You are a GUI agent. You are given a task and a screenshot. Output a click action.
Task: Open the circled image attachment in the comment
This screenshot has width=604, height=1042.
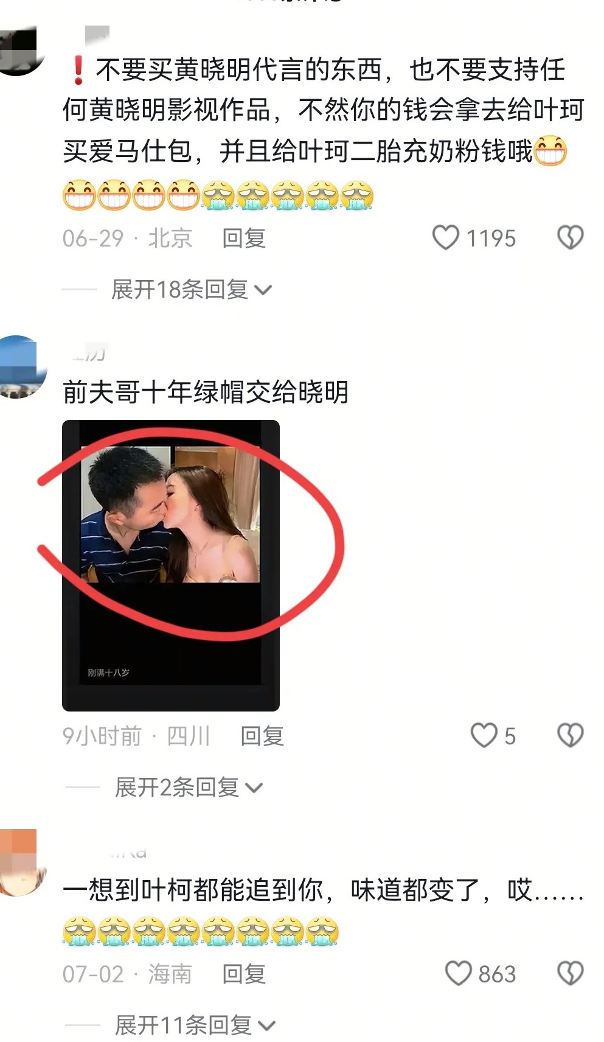click(x=171, y=565)
